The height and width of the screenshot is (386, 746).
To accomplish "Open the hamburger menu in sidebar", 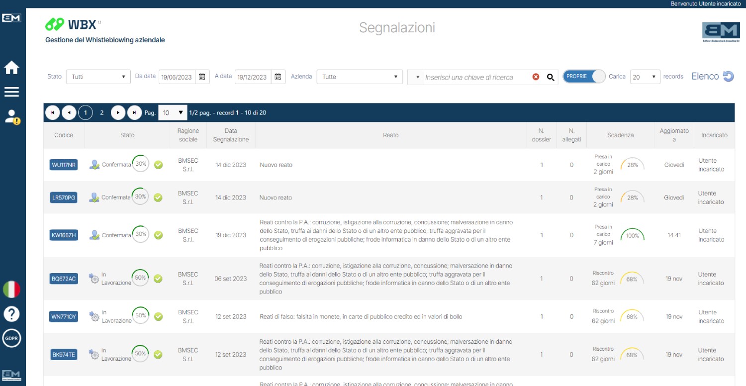I will (11, 92).
